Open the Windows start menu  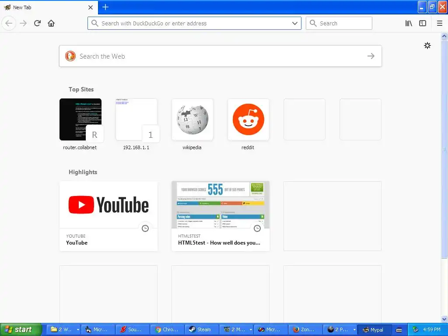(21, 329)
